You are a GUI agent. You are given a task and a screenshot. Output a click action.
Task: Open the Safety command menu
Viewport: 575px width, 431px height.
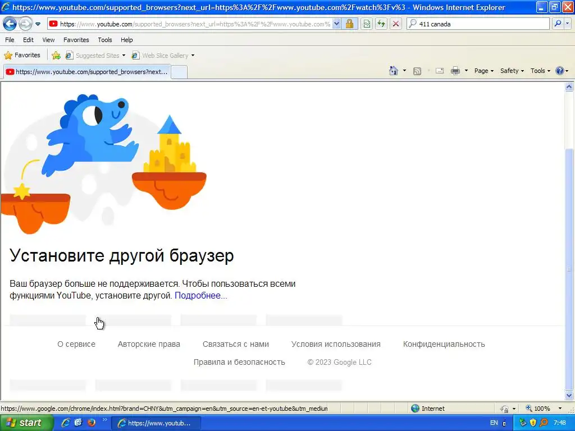point(512,71)
